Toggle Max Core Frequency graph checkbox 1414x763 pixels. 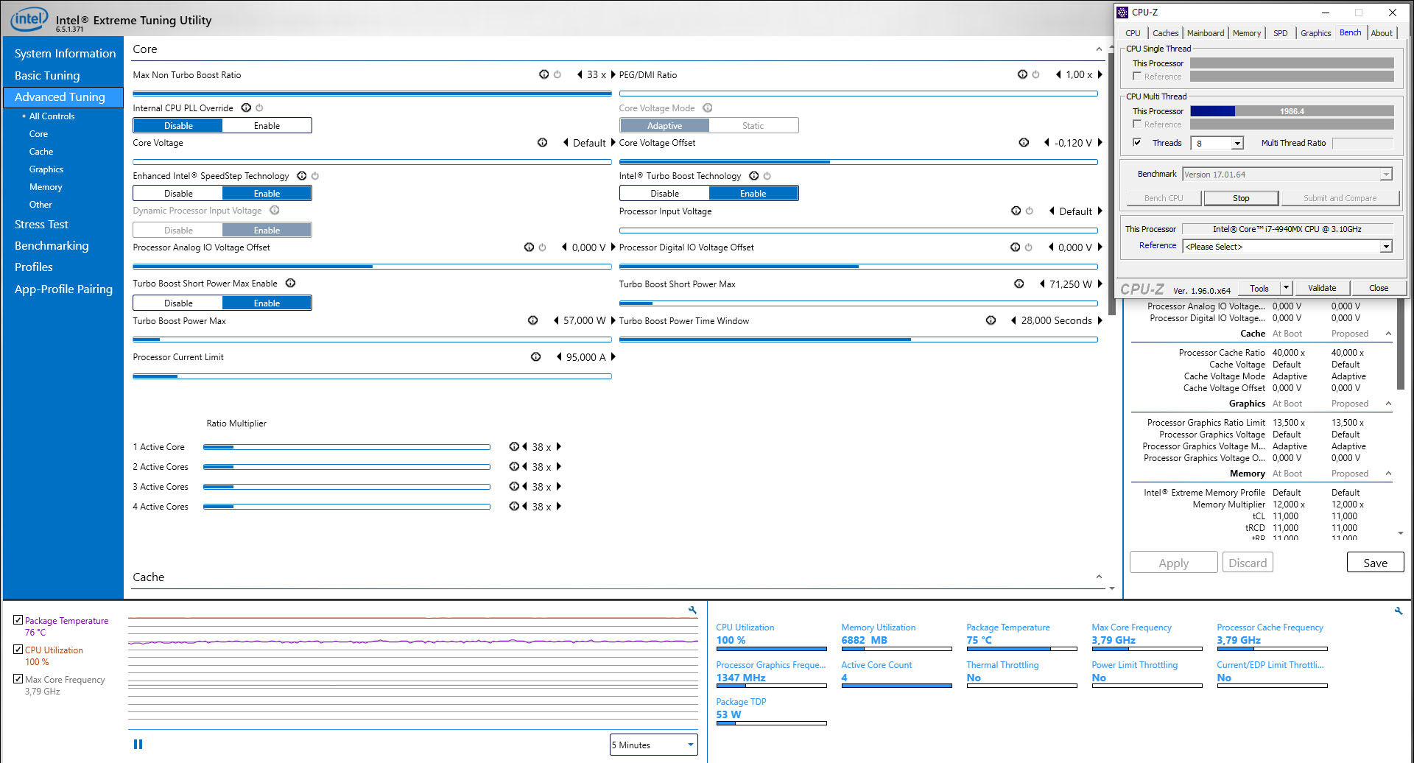(x=18, y=679)
